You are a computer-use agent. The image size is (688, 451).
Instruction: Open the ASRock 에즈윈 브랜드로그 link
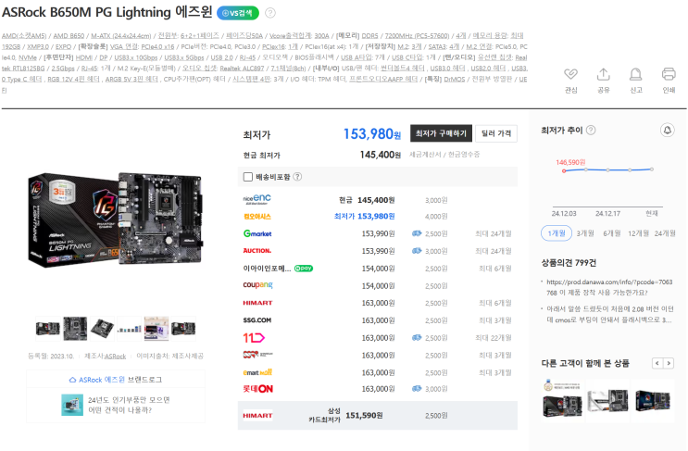116,380
